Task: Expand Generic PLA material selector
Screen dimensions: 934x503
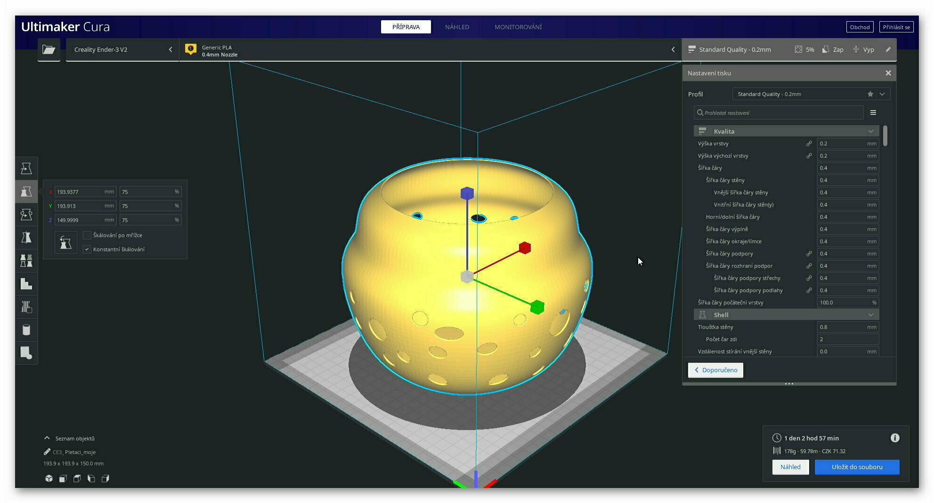Action: (x=430, y=49)
